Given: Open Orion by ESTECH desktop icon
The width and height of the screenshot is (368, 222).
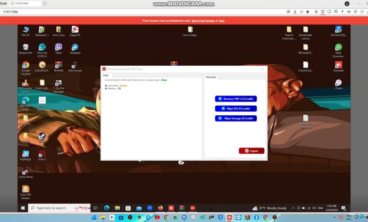Looking at the screenshot, I should [42, 51].
